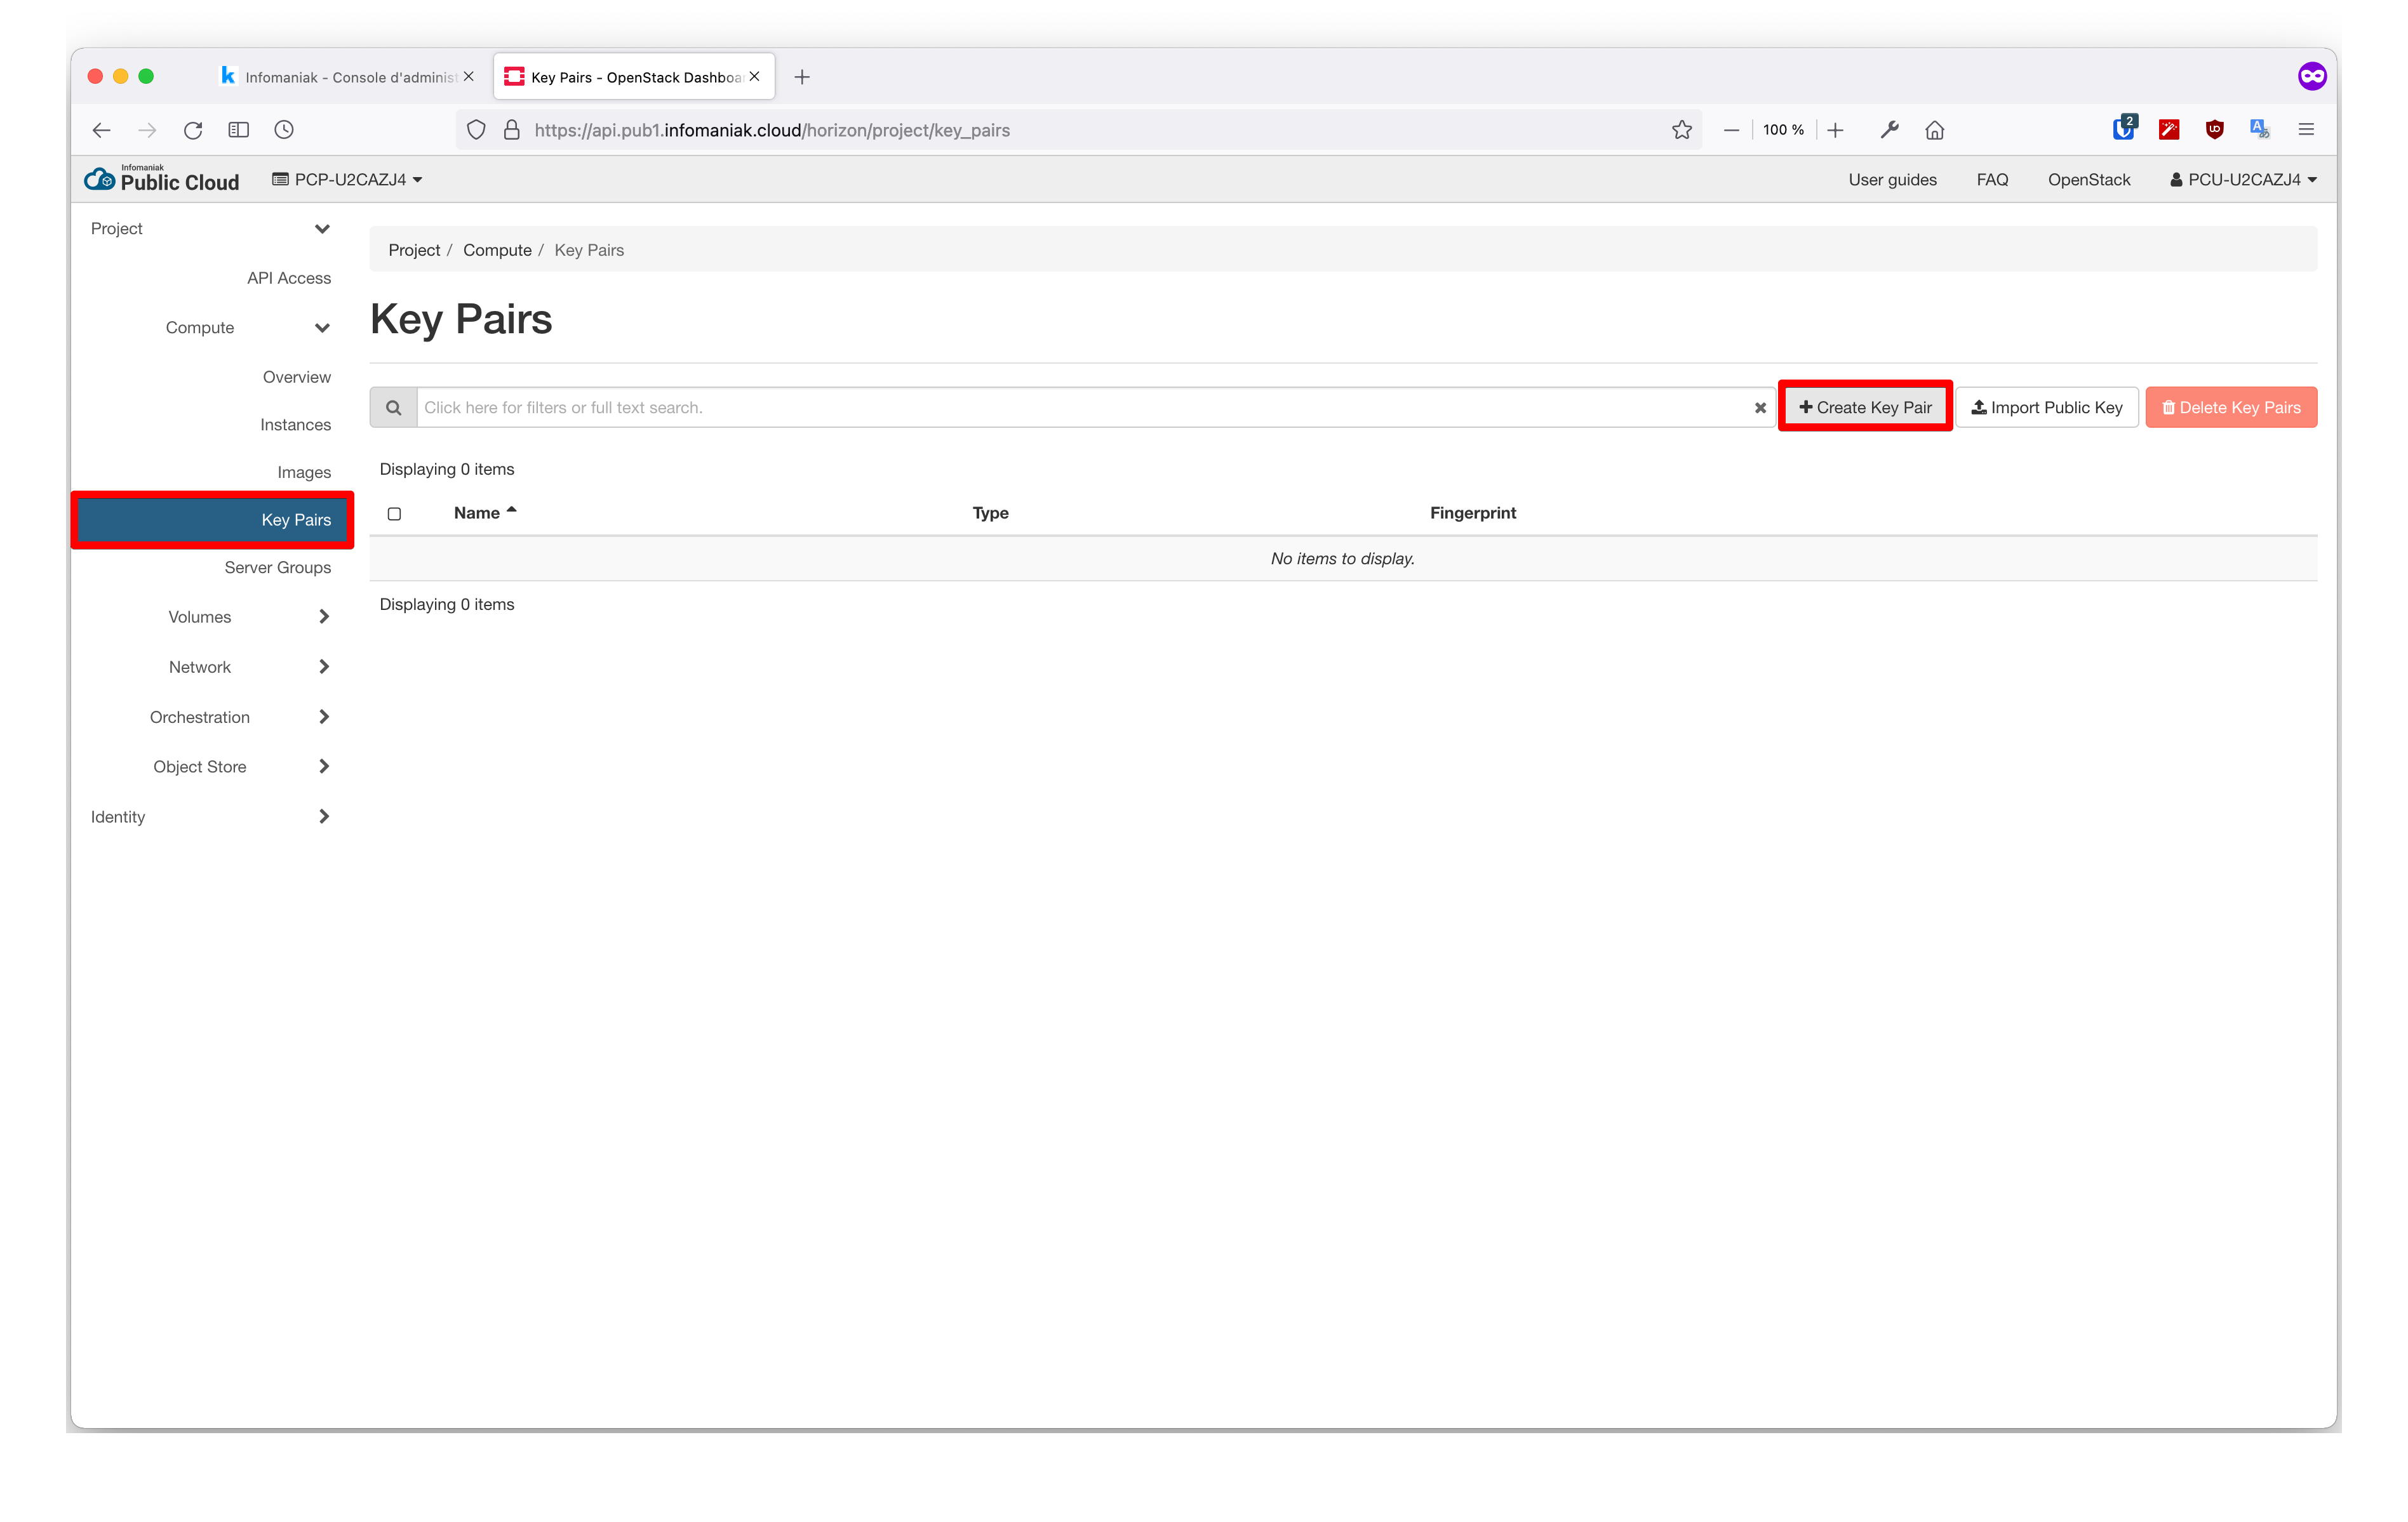Go to the browser home icon
The width and height of the screenshot is (2408, 1522).
coord(1935,130)
